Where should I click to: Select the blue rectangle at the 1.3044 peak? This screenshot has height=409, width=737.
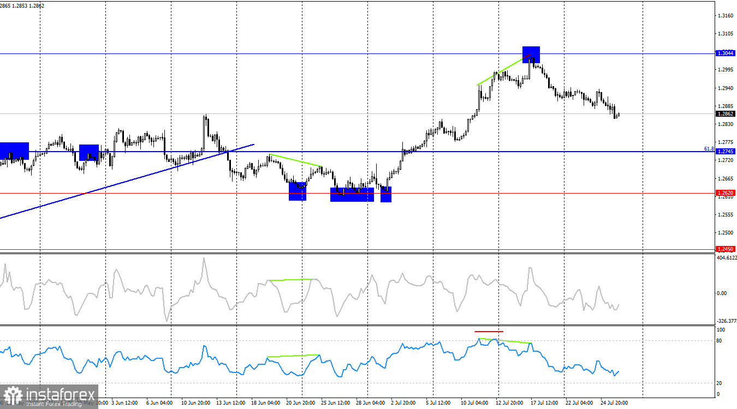(531, 55)
